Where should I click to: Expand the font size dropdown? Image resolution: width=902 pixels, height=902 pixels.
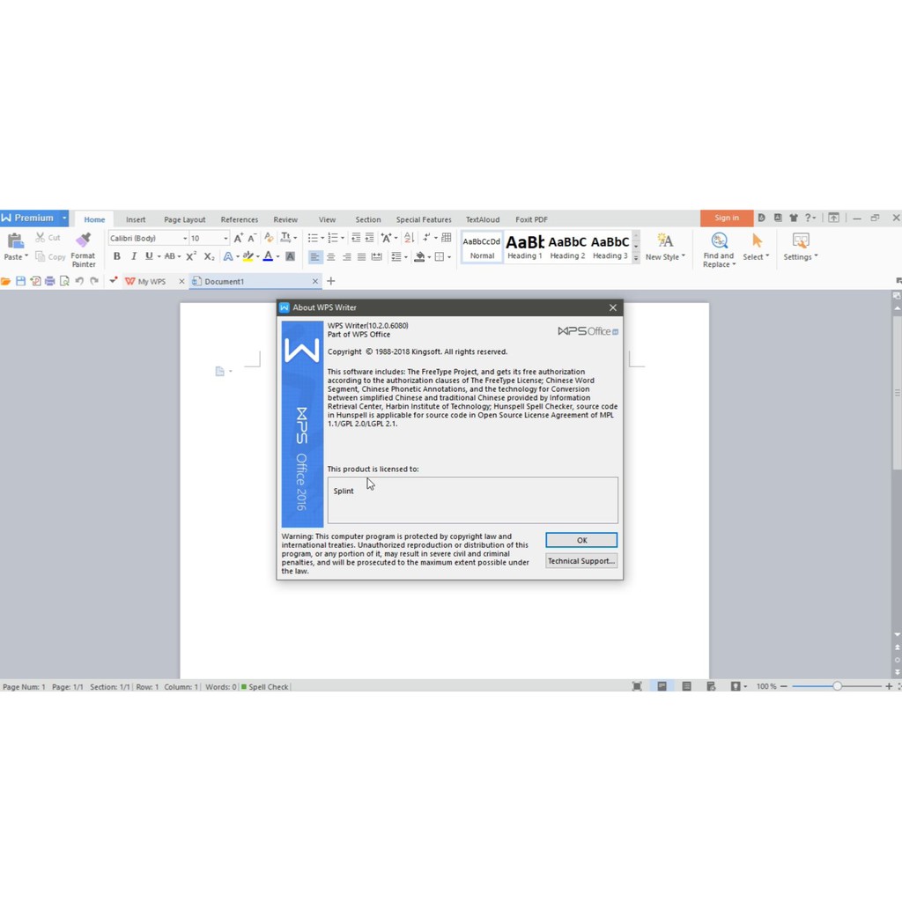(225, 238)
